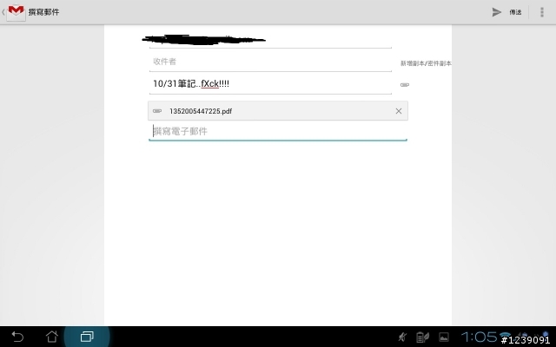Image resolution: width=556 pixels, height=347 pixels.
Task: Open the recent apps switcher
Action: click(x=87, y=337)
